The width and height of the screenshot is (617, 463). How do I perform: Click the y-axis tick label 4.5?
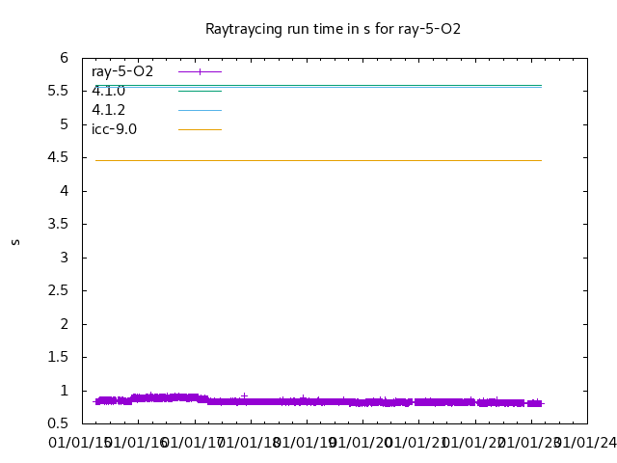click(59, 158)
